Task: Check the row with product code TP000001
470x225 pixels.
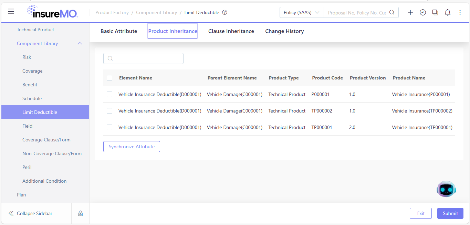Action: pos(109,127)
